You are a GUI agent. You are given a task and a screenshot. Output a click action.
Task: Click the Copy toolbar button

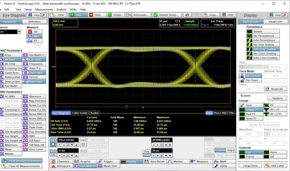(210, 15)
